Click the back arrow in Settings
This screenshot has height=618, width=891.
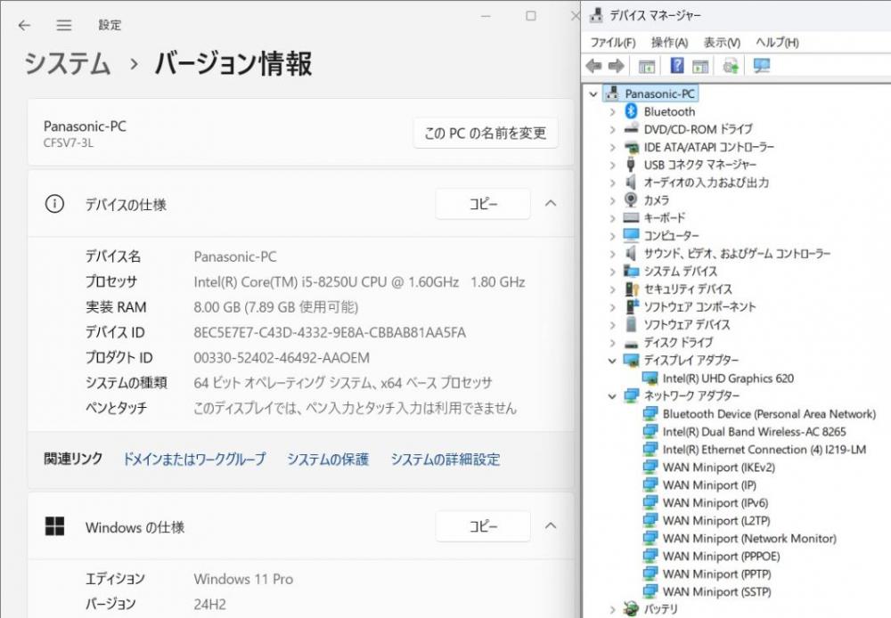(24, 25)
